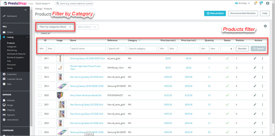This screenshot has height=136, width=275.
Task: Open Customer Service in sidebar
Action: pos(15,79)
